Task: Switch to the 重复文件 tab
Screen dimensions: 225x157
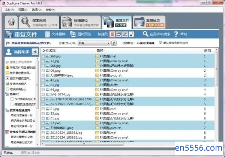Action: (117, 22)
